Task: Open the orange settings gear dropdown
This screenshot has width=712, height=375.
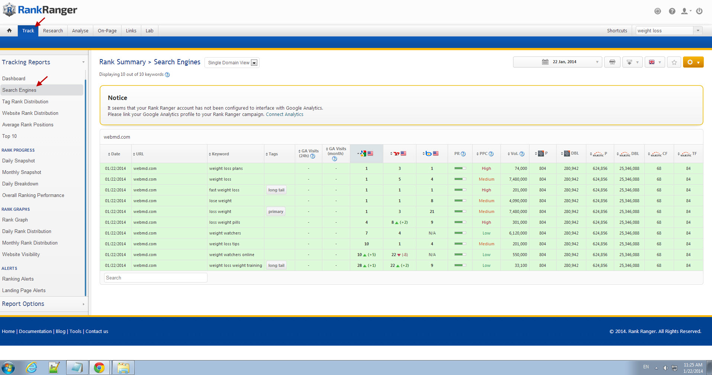Action: coord(693,62)
